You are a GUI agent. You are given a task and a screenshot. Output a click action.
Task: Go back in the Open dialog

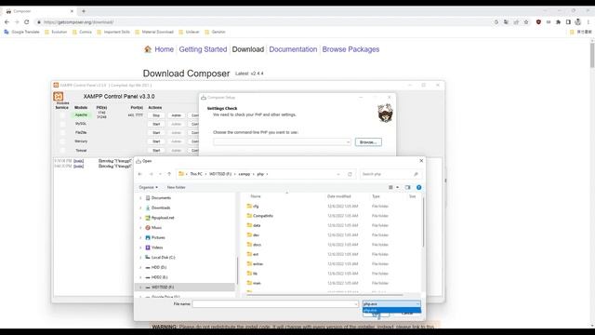140,174
